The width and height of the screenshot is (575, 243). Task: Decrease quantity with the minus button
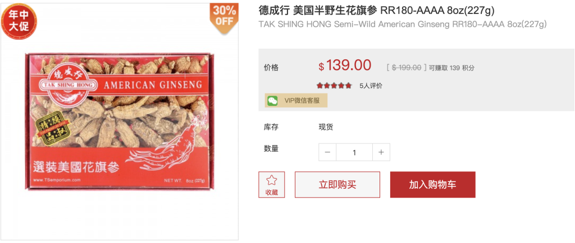coord(327,152)
